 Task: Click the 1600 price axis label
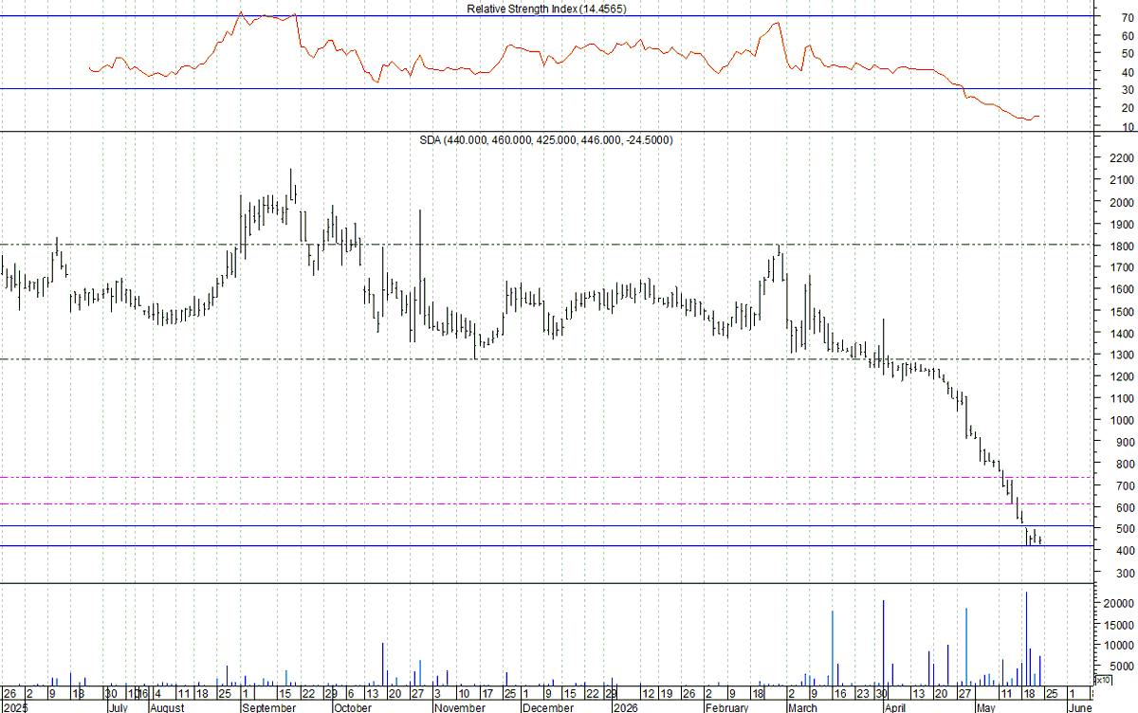pos(1121,290)
